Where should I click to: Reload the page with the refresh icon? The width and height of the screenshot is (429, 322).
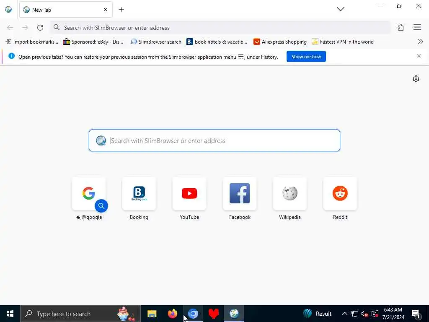[40, 28]
